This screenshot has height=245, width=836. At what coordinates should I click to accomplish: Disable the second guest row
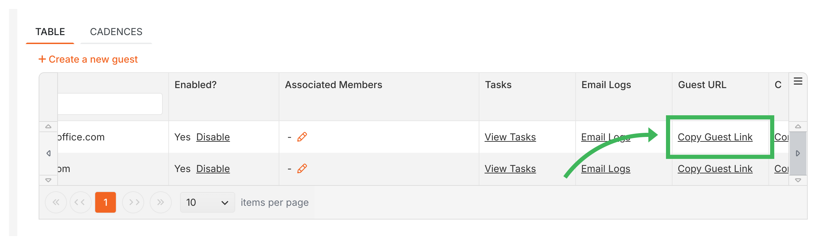[213, 169]
